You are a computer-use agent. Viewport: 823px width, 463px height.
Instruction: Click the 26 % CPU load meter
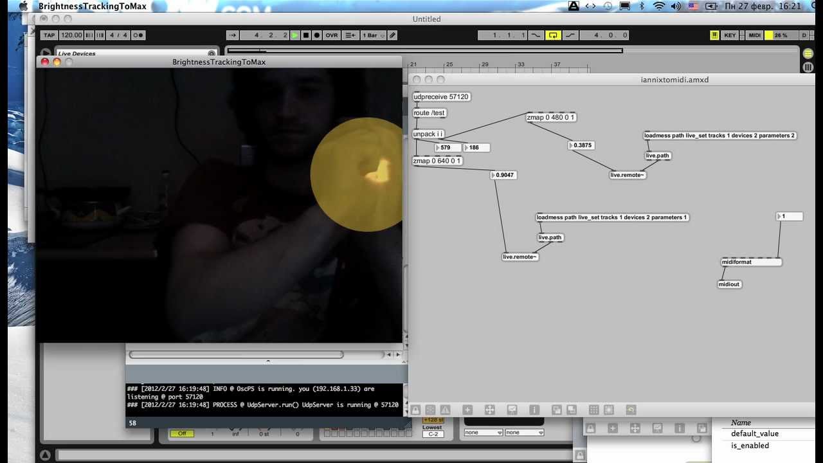(x=781, y=35)
